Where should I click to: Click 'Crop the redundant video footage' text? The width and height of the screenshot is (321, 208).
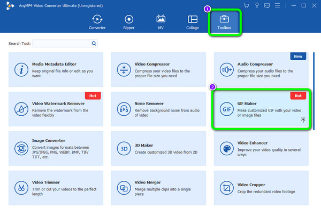point(266,191)
